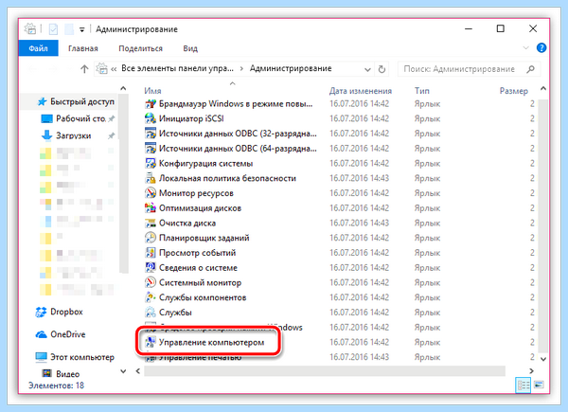Click the Службы компонентов icon
Screen dimensions: 568x412
pyautogui.click(x=151, y=297)
